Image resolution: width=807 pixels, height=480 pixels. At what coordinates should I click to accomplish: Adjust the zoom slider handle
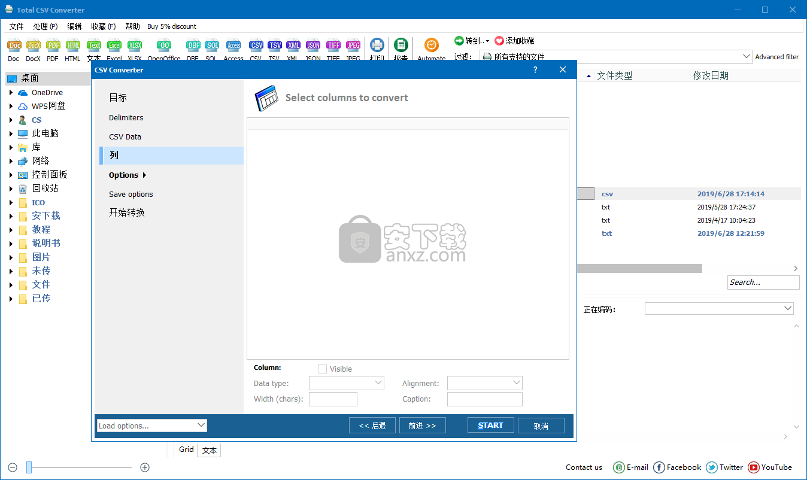click(x=29, y=467)
